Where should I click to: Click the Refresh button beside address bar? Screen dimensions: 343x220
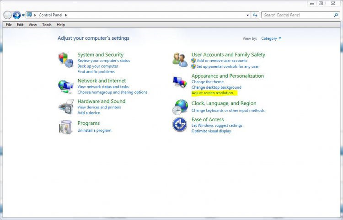click(255, 15)
